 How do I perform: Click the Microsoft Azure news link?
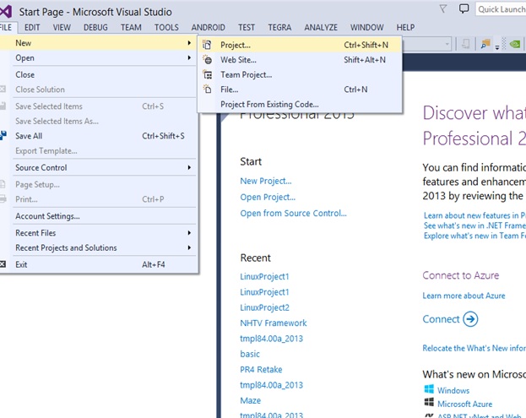[x=464, y=404]
